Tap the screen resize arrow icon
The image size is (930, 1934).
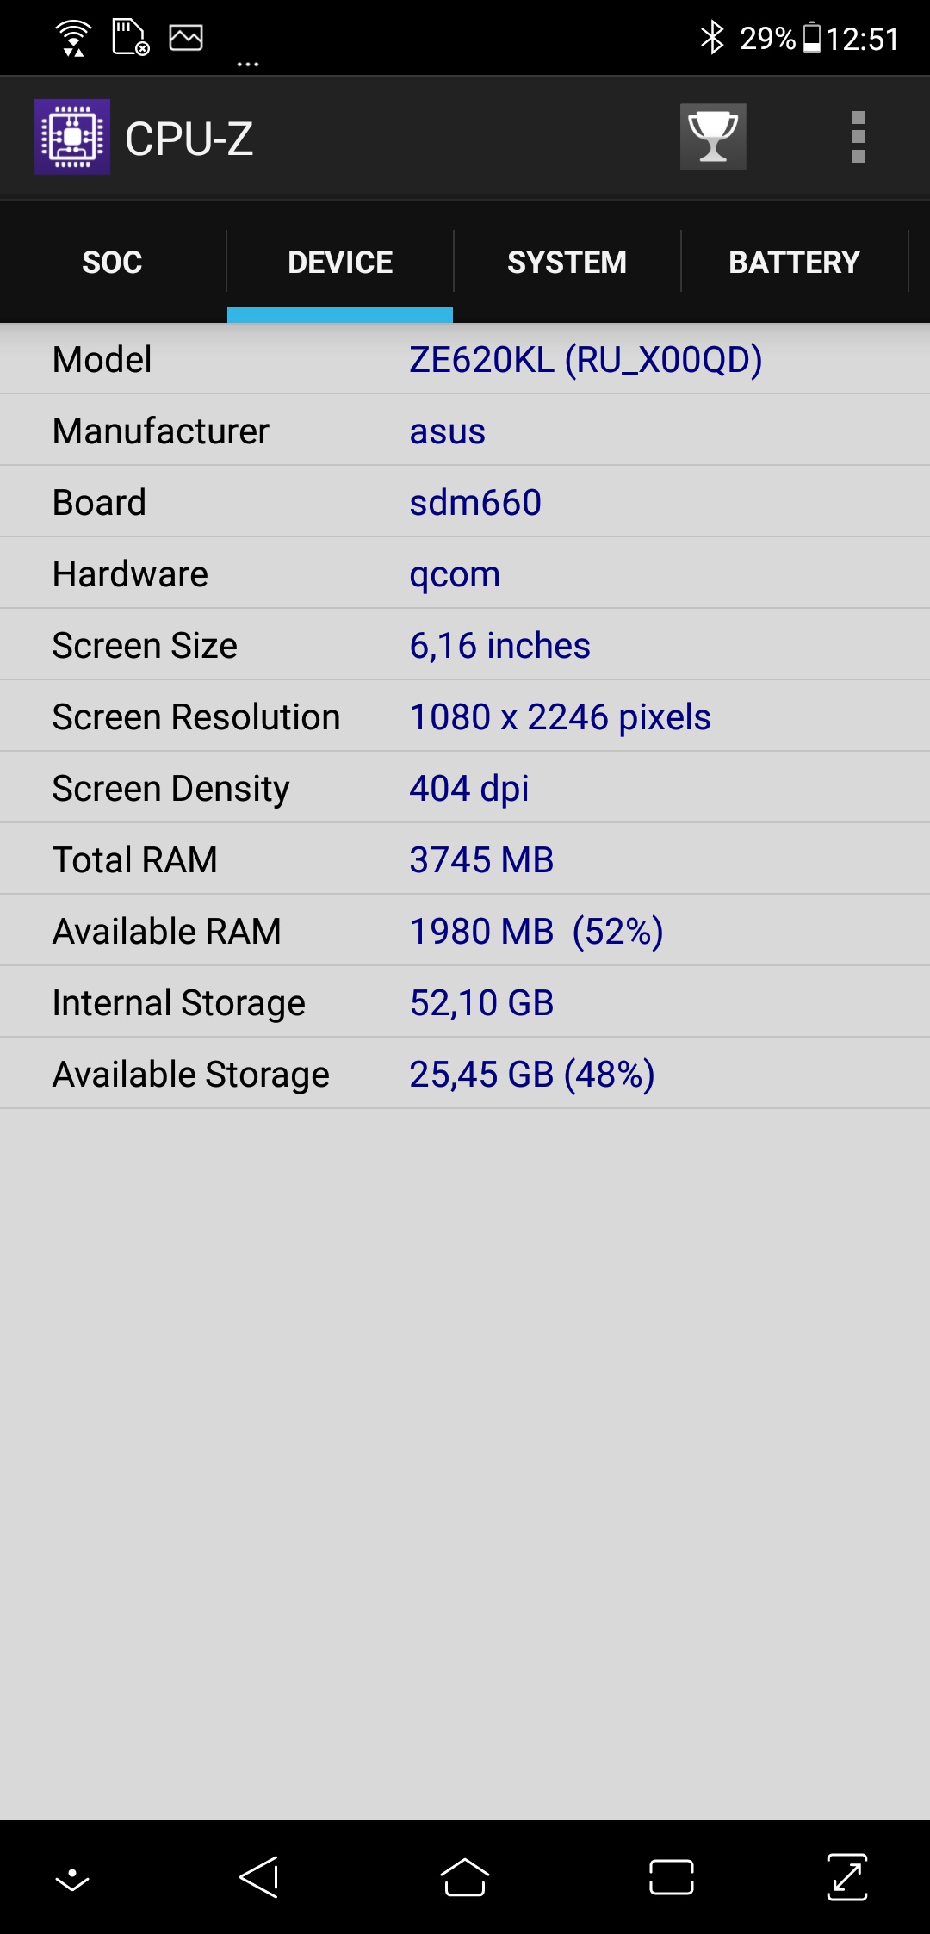tap(847, 1877)
